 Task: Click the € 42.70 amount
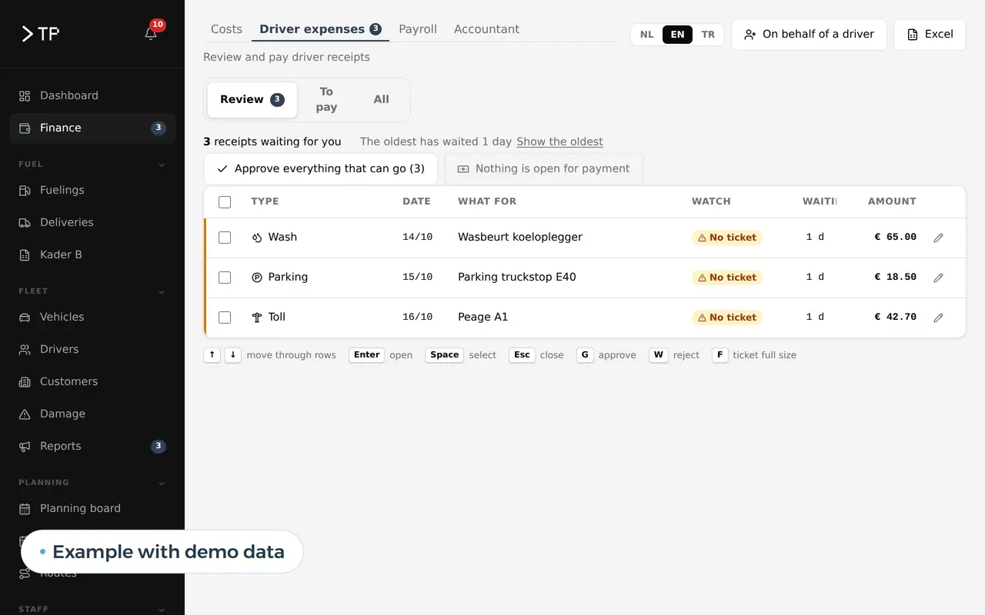pos(895,317)
